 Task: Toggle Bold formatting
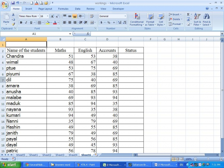click(21, 23)
